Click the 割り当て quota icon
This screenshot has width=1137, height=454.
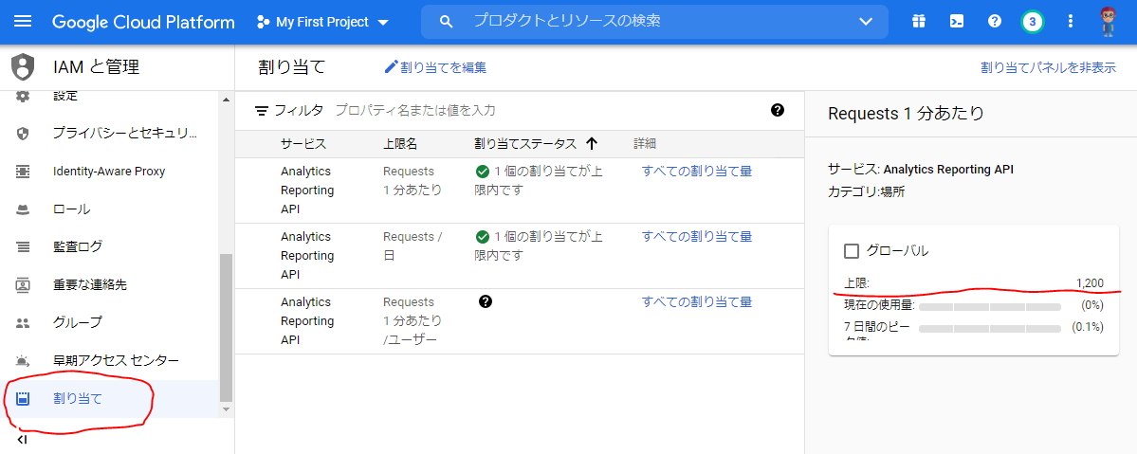point(23,398)
